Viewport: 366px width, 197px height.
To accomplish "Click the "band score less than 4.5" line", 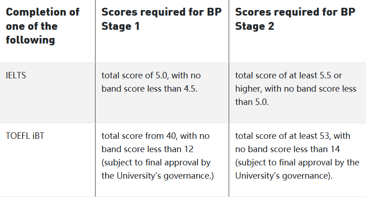I will point(149,88).
